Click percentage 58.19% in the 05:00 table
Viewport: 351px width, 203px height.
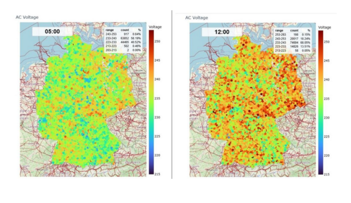pyautogui.click(x=136, y=38)
